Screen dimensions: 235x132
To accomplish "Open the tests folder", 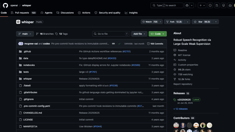I will (x=26, y=72).
